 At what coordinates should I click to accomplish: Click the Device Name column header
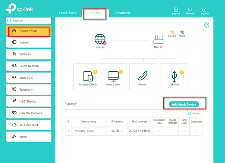[89, 122]
